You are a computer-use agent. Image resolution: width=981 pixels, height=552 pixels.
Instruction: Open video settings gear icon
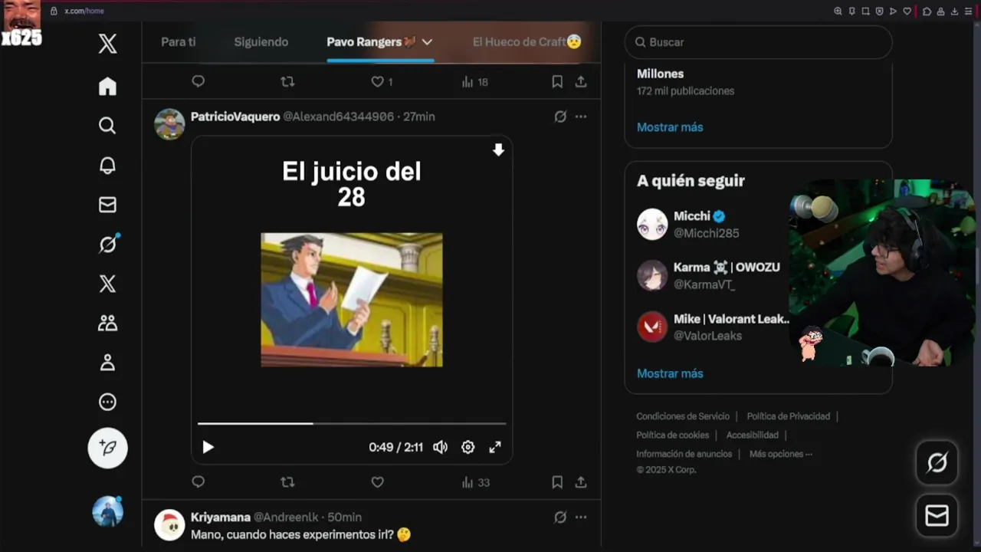(468, 447)
